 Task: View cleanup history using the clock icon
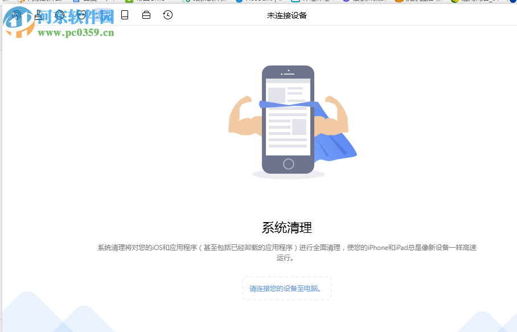167,15
